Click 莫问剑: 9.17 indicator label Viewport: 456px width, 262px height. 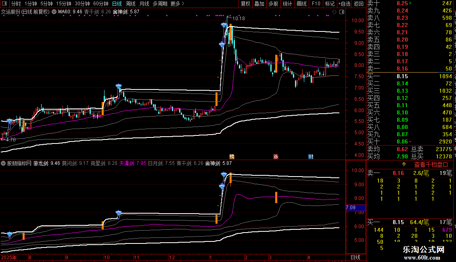pos(75,163)
